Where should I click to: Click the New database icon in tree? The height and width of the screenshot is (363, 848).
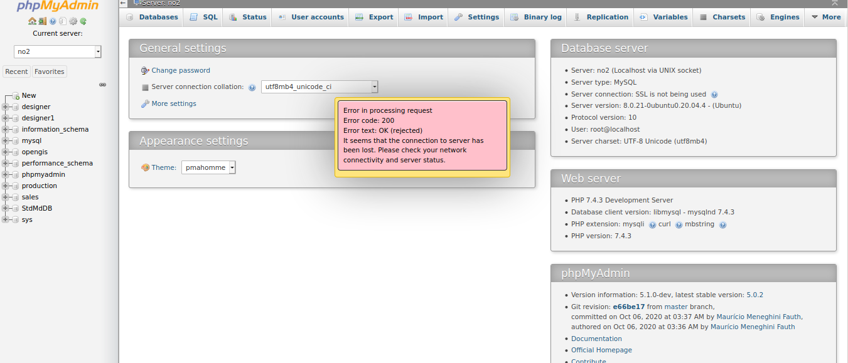coord(16,96)
